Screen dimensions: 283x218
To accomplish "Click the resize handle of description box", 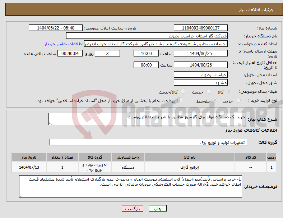I will click(50, 123).
